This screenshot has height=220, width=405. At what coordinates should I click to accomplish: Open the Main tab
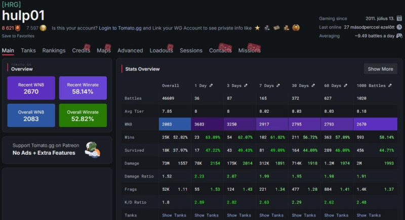click(x=8, y=51)
